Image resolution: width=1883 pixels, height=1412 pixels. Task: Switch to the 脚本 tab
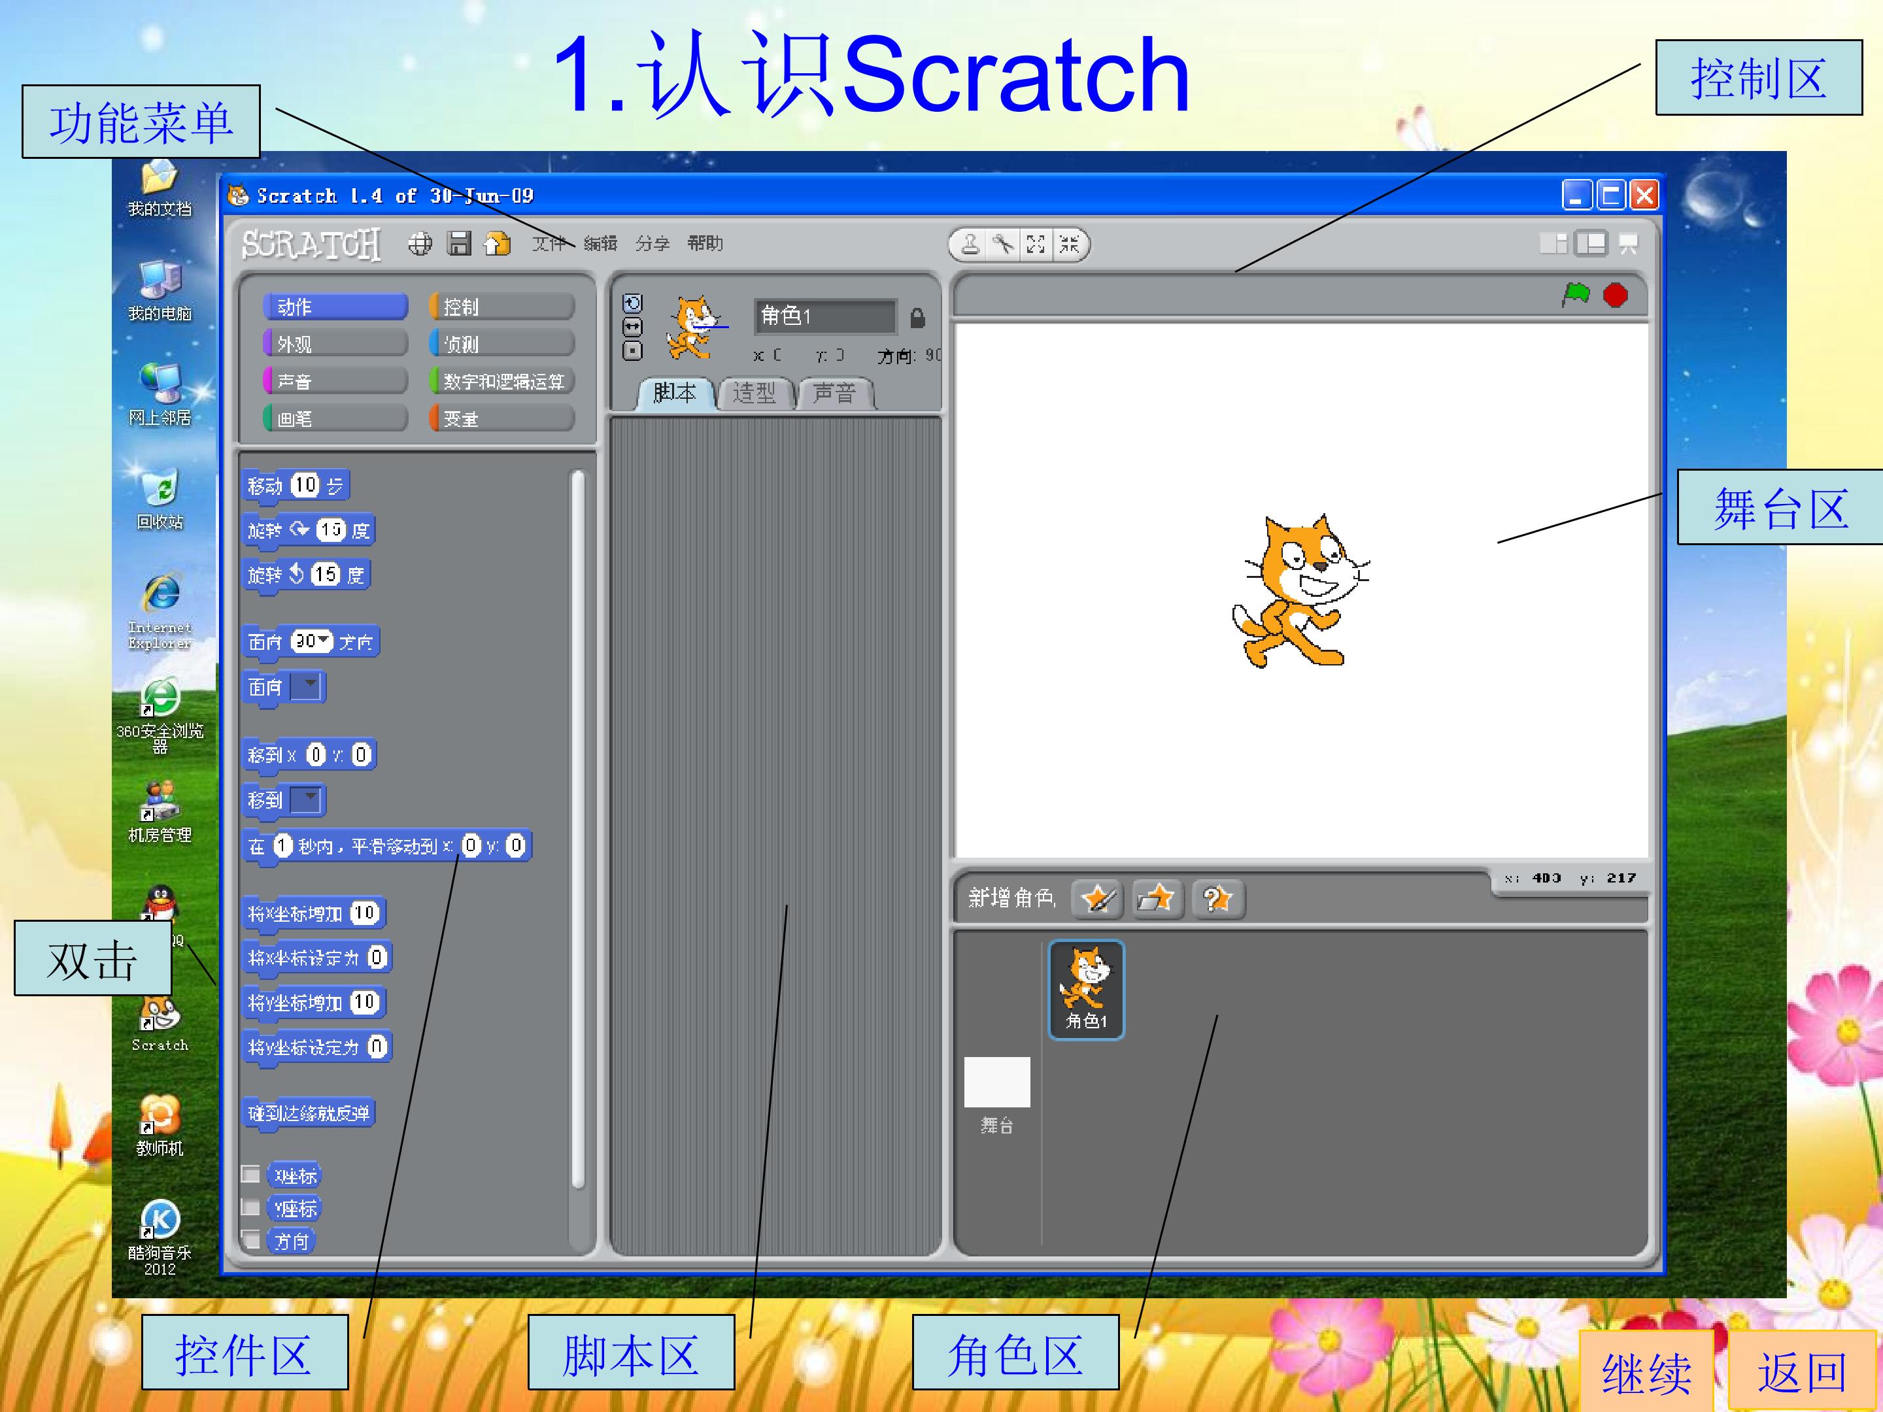[675, 394]
